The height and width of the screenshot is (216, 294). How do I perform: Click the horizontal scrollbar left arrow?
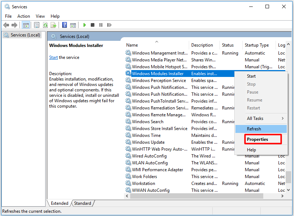pyautogui.click(x=127, y=196)
